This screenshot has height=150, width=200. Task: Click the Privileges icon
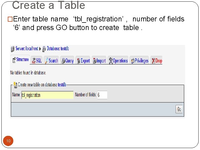tap(133, 61)
